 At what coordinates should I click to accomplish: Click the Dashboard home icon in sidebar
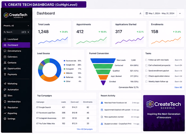(x=5, y=45)
